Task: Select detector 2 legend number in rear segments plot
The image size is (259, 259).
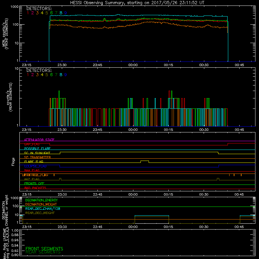Action: (33, 75)
